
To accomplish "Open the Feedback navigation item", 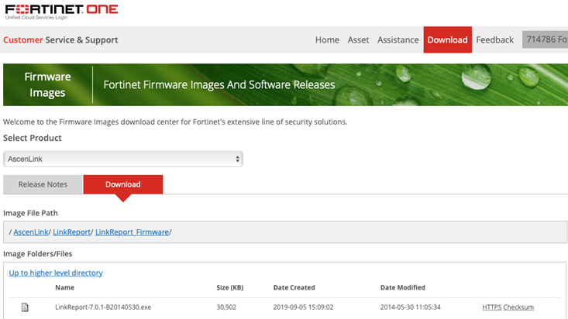I will [494, 40].
